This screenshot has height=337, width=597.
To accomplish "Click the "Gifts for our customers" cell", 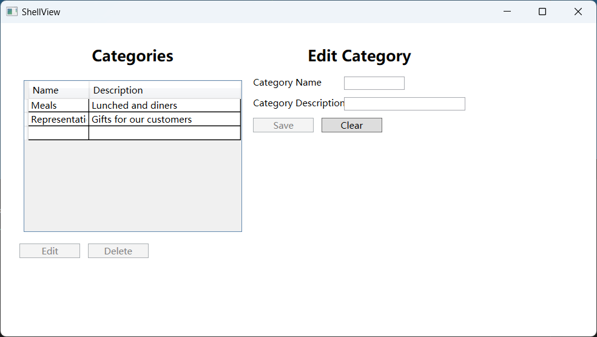I will pos(164,120).
